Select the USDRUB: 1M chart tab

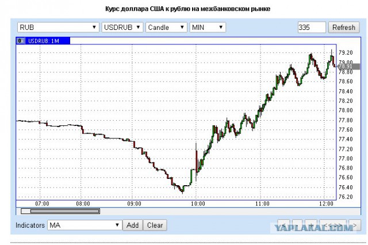click(x=43, y=41)
